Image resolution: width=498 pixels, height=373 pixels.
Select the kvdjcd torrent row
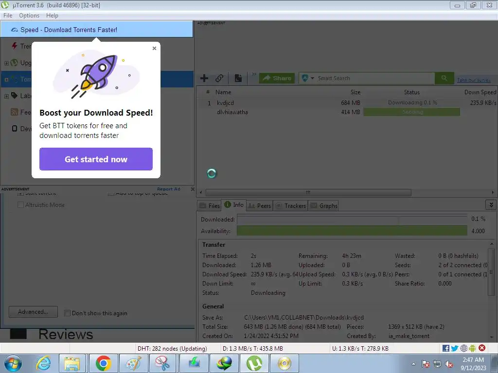[x=347, y=103]
